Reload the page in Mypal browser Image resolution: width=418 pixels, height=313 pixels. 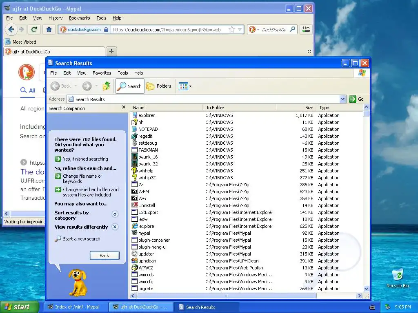coord(34,29)
